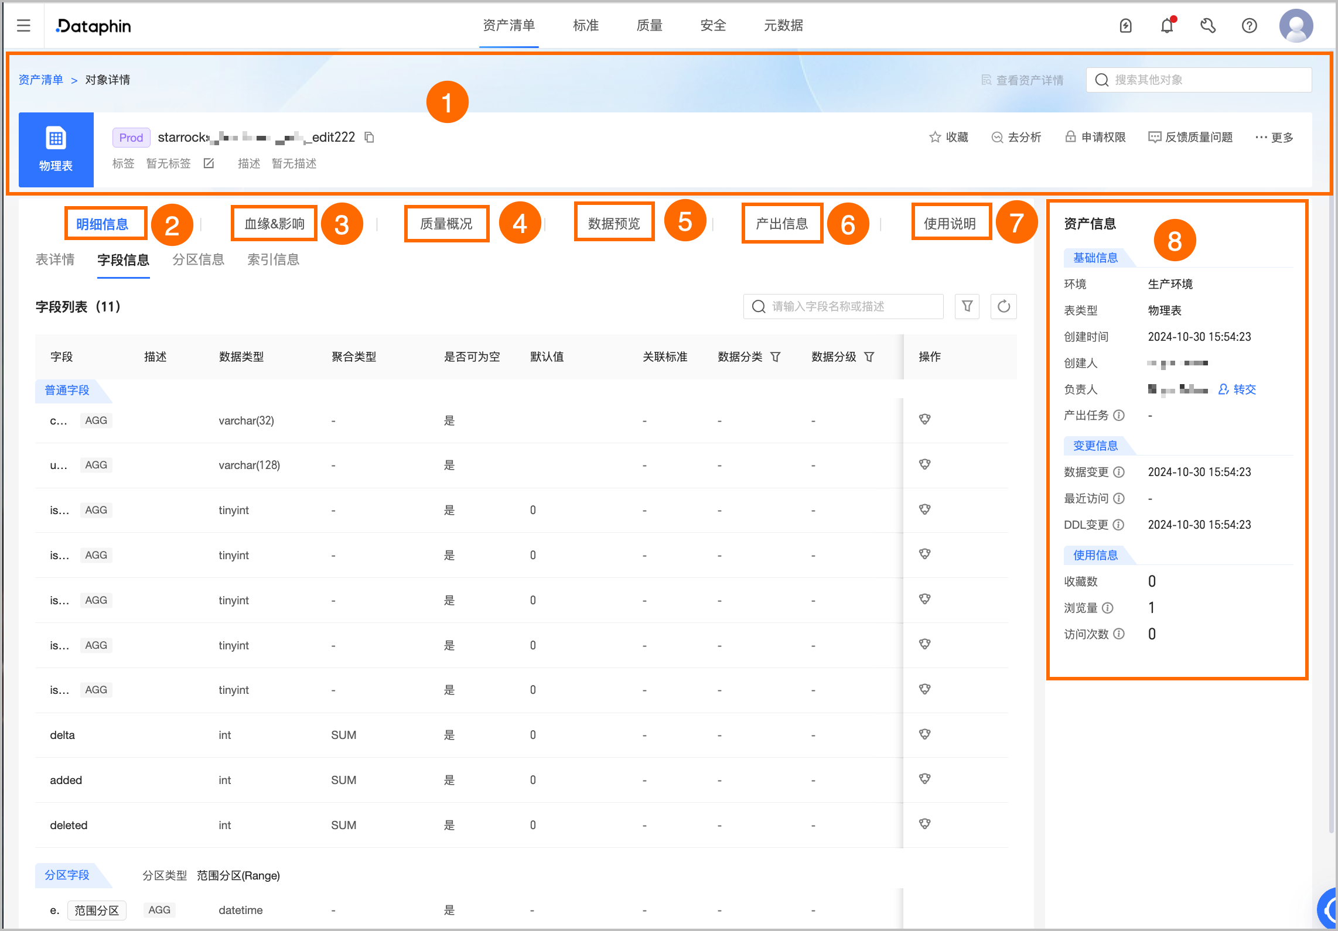The height and width of the screenshot is (931, 1338).
Task: Filter by 数据分类 column funnel
Action: [775, 357]
